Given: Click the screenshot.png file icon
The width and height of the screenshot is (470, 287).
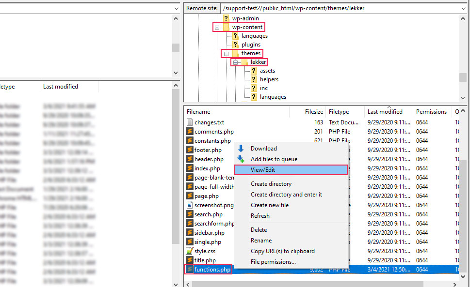Looking at the screenshot, I should pos(190,205).
